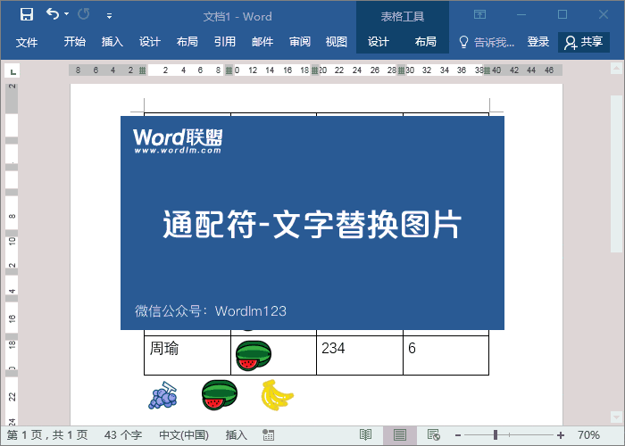Open the main 布局 tab next to 引用

(x=187, y=41)
